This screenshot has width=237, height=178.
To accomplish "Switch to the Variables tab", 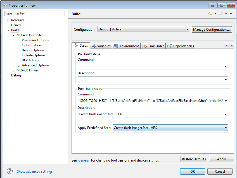I will coord(101,46).
